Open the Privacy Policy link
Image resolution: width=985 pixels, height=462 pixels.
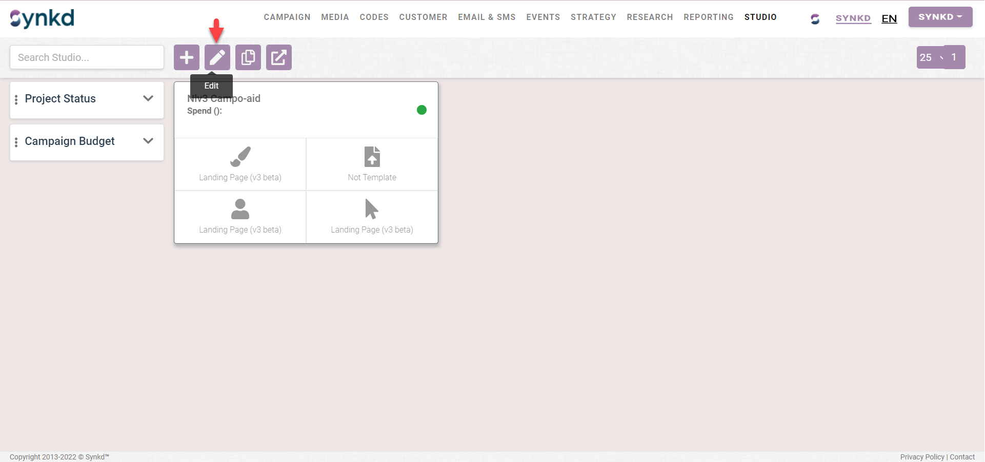[x=922, y=457]
